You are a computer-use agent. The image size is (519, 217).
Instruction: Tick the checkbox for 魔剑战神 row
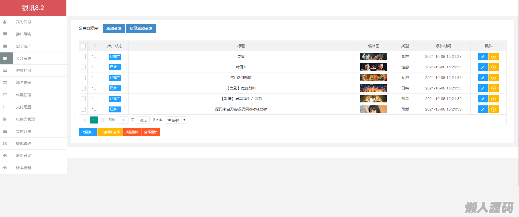tap(83, 88)
